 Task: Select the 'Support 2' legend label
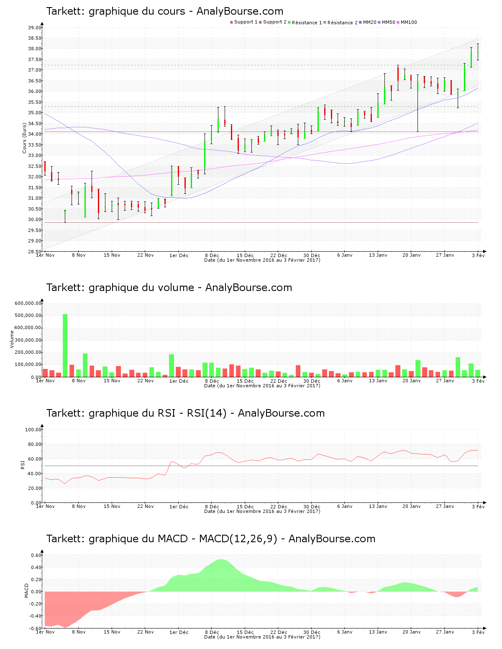(x=275, y=22)
